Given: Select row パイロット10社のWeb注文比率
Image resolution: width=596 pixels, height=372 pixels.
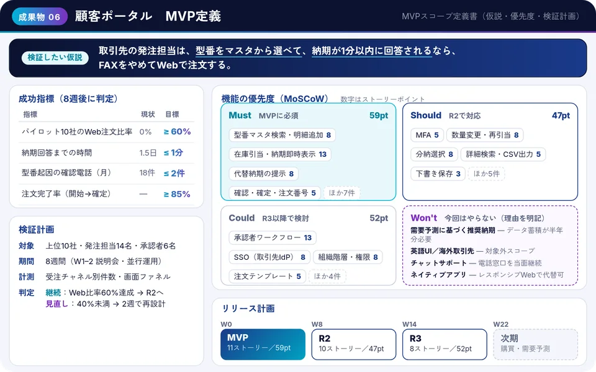Looking at the screenshot, I should coord(106,131).
